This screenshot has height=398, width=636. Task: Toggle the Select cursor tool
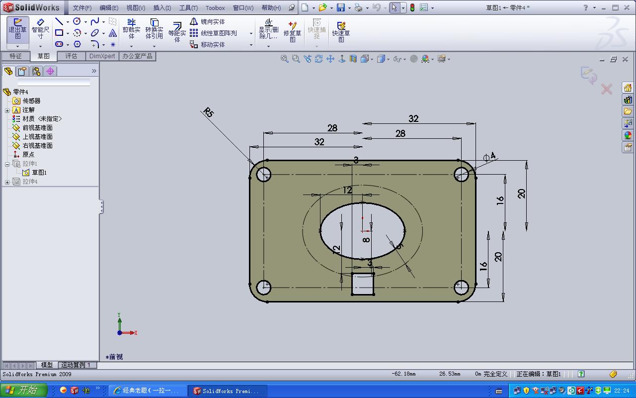pos(394,7)
